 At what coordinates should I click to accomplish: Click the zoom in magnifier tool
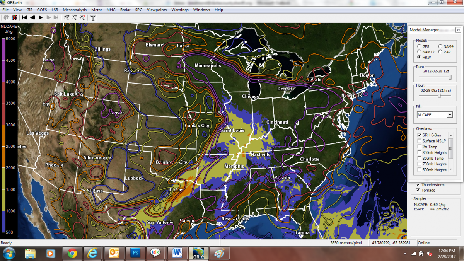click(67, 17)
